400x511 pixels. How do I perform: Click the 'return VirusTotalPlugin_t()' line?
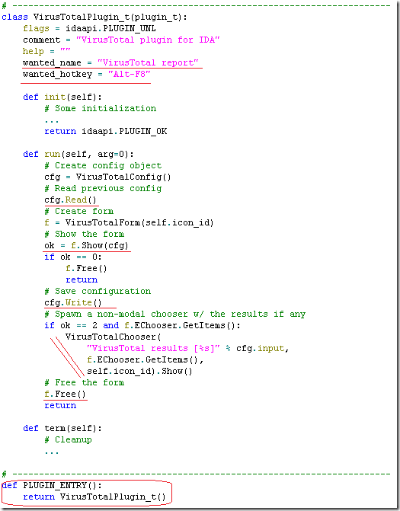94,497
